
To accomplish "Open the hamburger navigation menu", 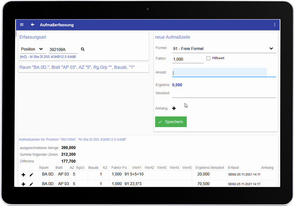I will pyautogui.click(x=22, y=25).
